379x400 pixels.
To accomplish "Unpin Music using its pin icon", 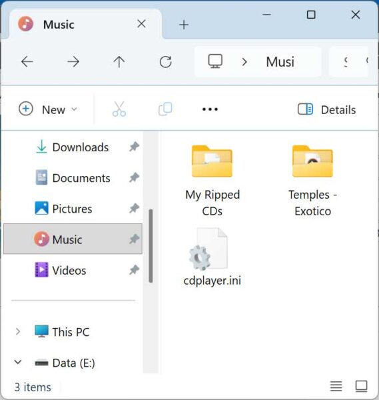I will coord(134,239).
